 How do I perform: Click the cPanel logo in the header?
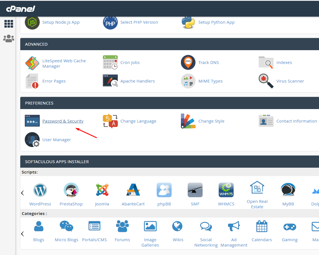tap(21, 9)
